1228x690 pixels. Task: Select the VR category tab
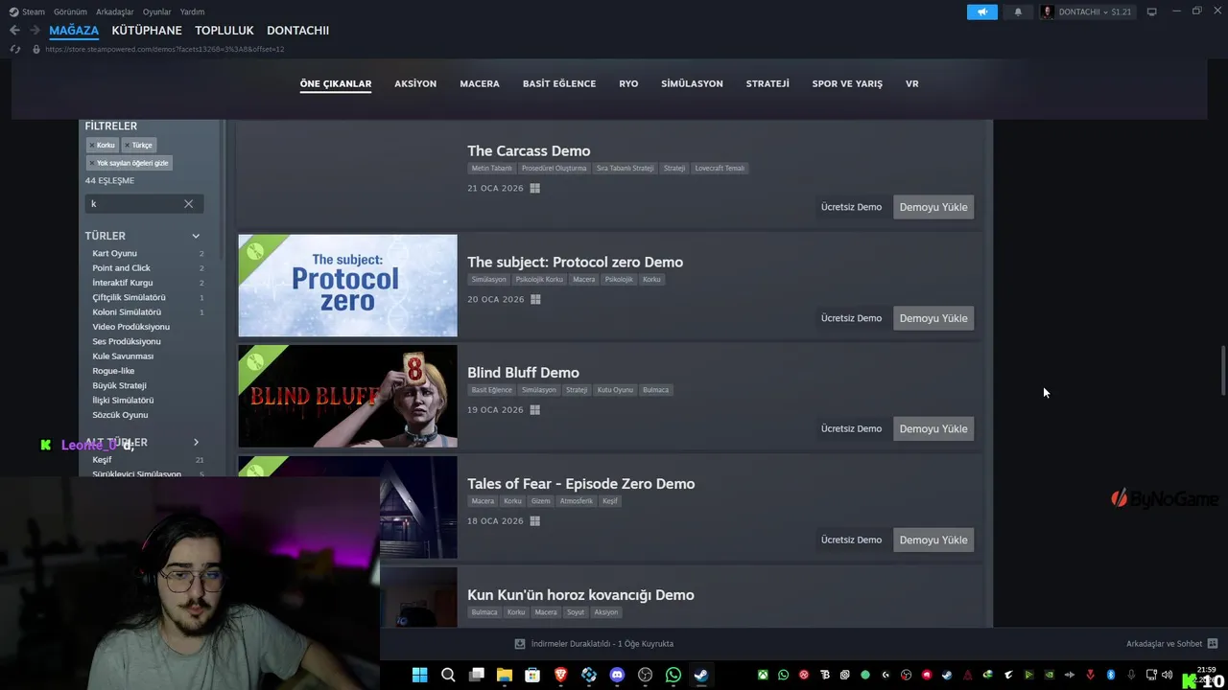(x=912, y=83)
